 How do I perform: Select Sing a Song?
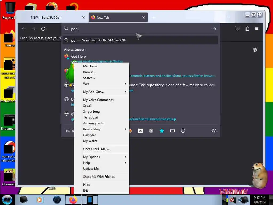pos(102,112)
